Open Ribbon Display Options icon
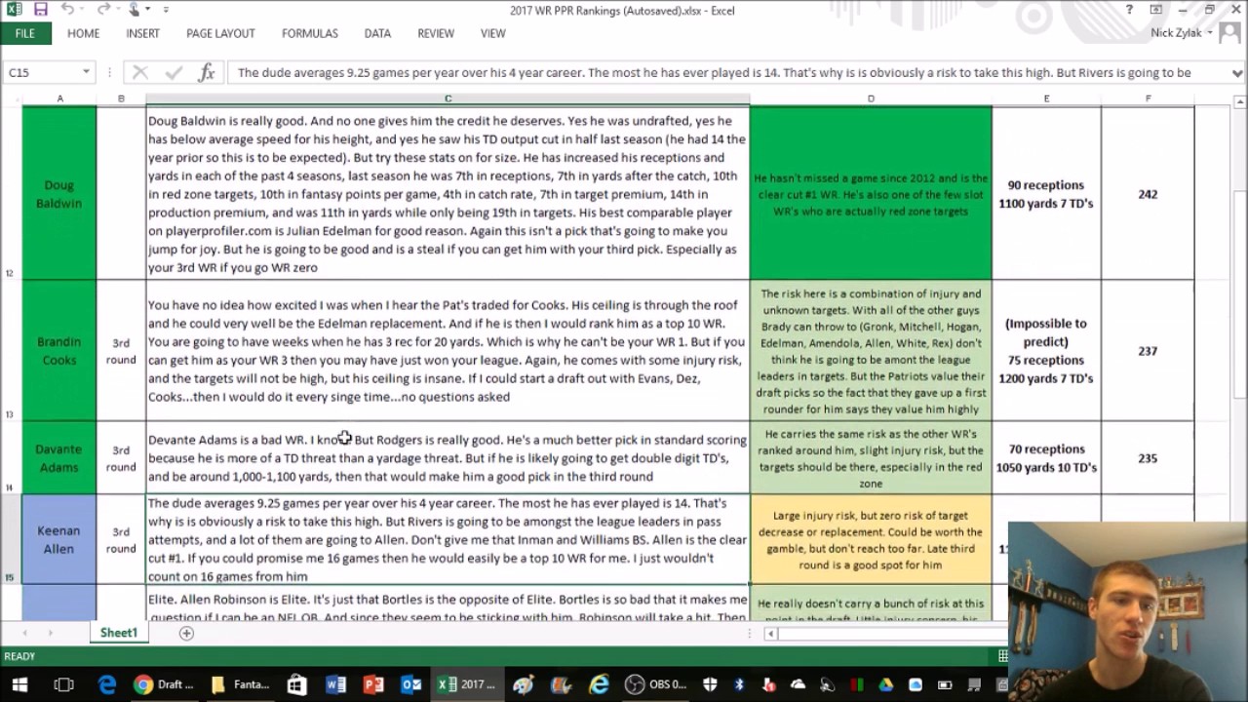1248x702 pixels. point(1156,10)
